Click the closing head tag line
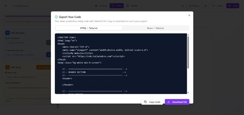 click(x=61, y=59)
